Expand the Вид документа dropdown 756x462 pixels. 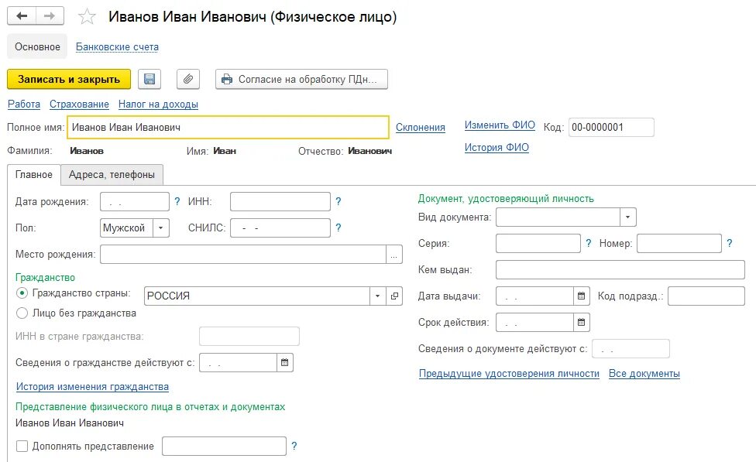[x=627, y=217]
